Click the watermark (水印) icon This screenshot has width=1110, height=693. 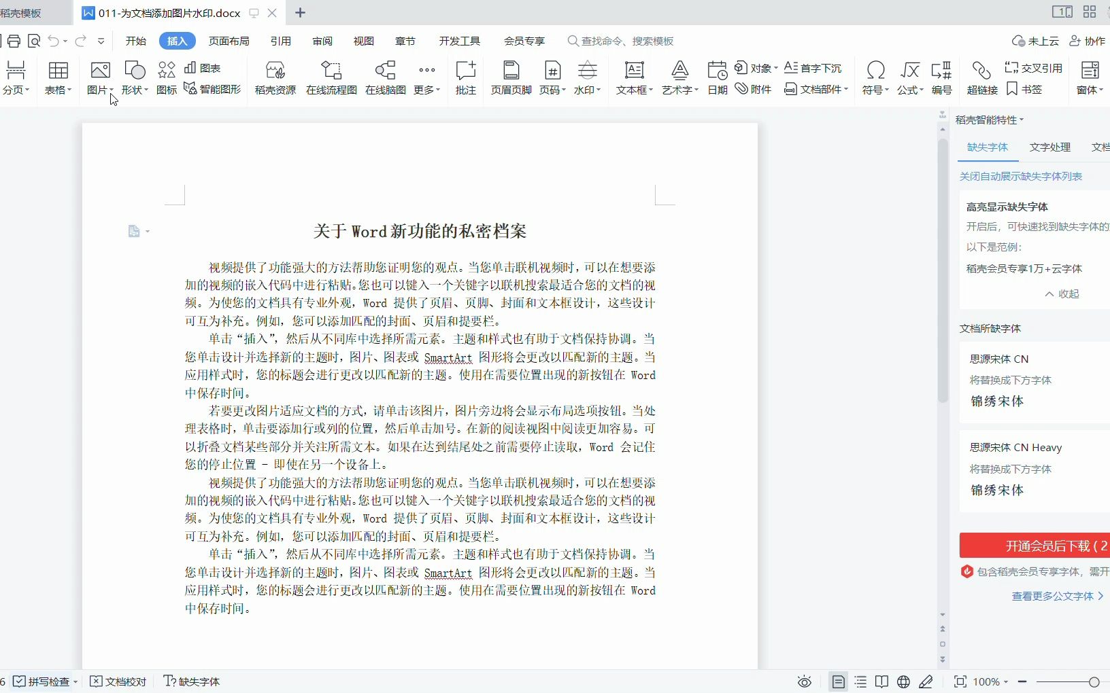[588, 70]
